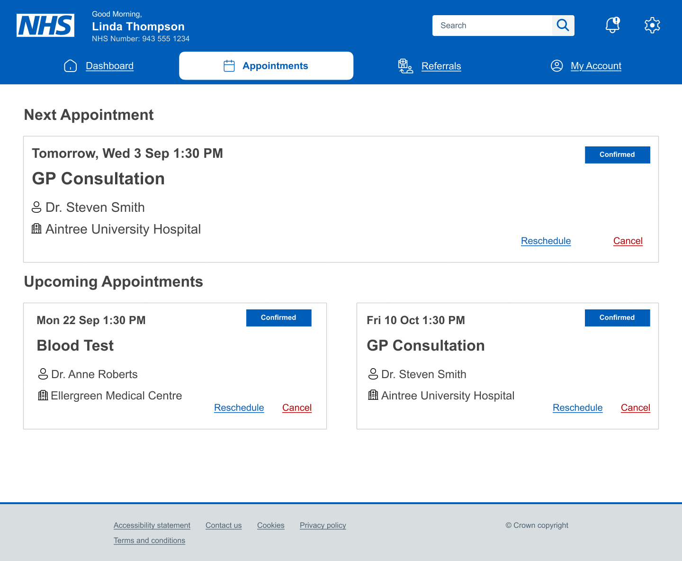
Task: Open notifications via the bell icon
Action: click(x=612, y=25)
